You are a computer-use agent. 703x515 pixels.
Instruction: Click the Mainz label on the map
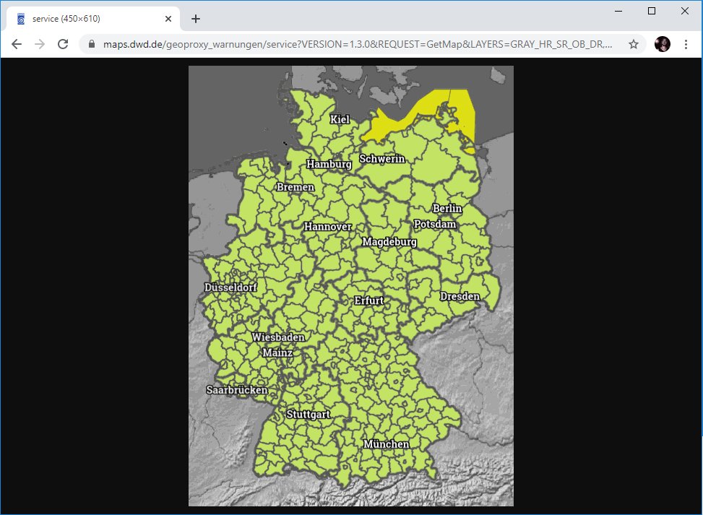pyautogui.click(x=277, y=352)
